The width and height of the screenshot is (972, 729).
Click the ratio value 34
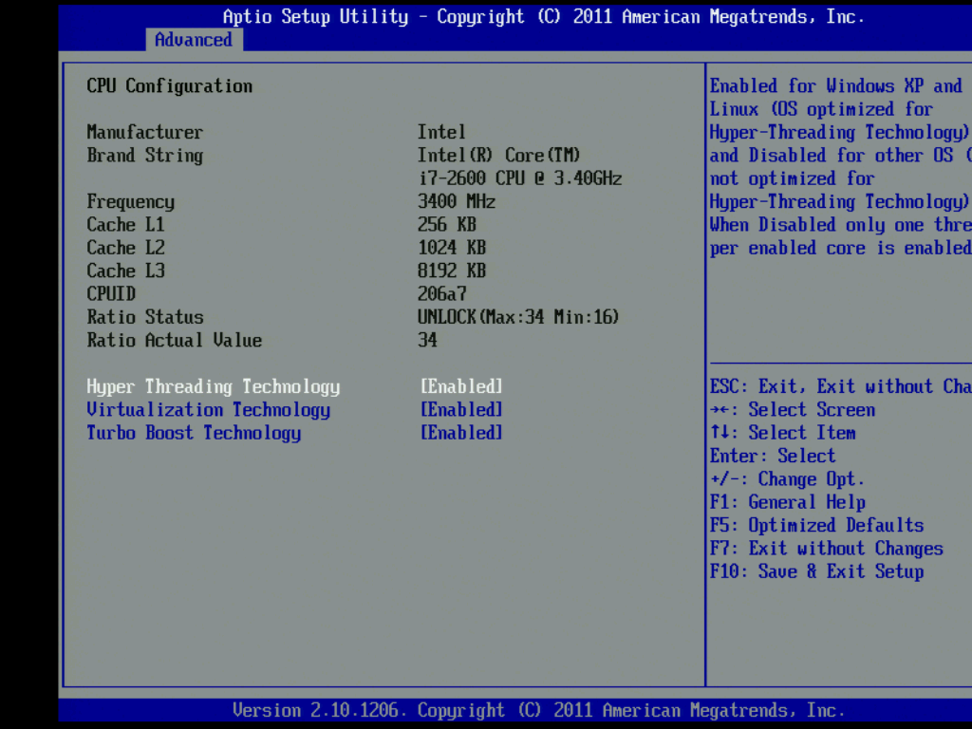tap(427, 341)
